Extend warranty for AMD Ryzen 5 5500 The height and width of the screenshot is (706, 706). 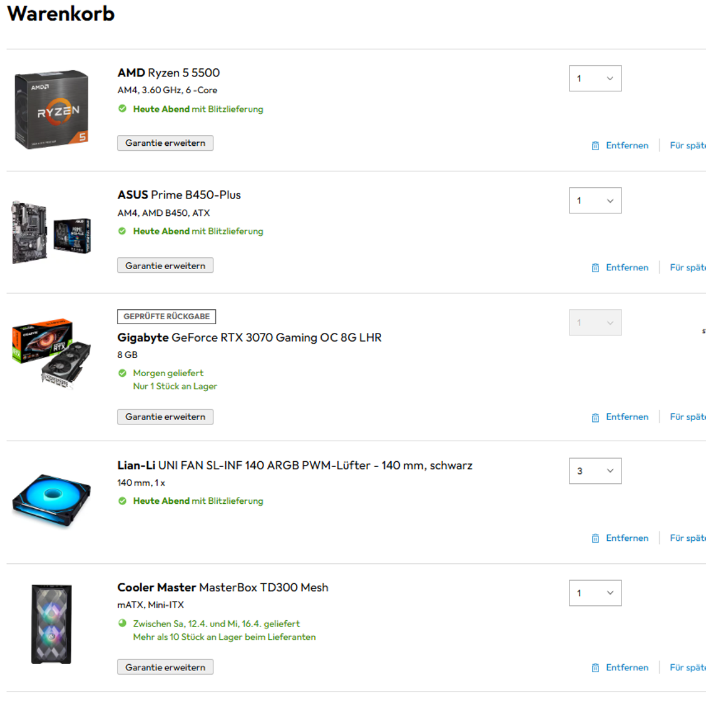(x=165, y=143)
